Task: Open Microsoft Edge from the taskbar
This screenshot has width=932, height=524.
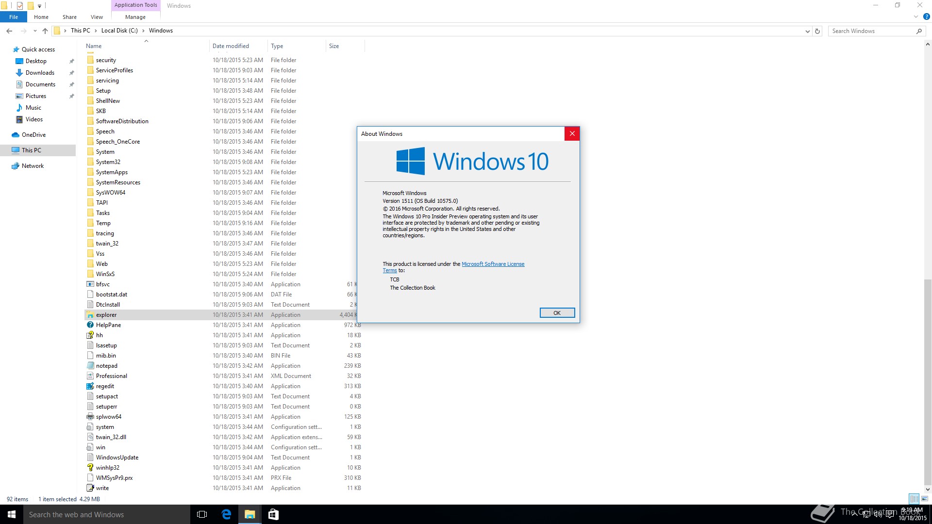Action: coord(226,514)
